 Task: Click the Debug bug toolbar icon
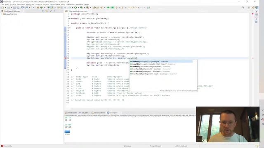point(70,7)
